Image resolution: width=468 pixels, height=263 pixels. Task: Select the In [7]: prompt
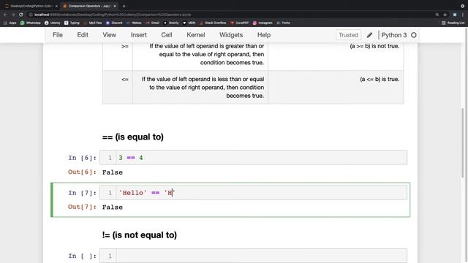[x=82, y=193]
